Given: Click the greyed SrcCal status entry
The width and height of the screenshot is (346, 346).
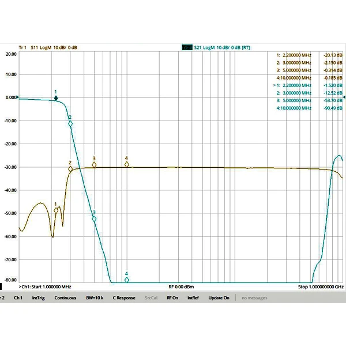Looking at the screenshot, I should (151, 298).
